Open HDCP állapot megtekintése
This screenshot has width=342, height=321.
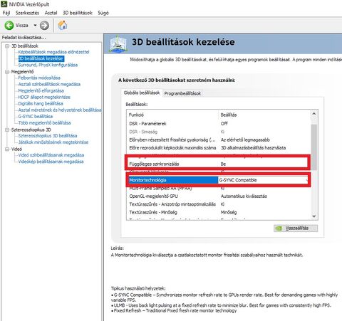(44, 97)
